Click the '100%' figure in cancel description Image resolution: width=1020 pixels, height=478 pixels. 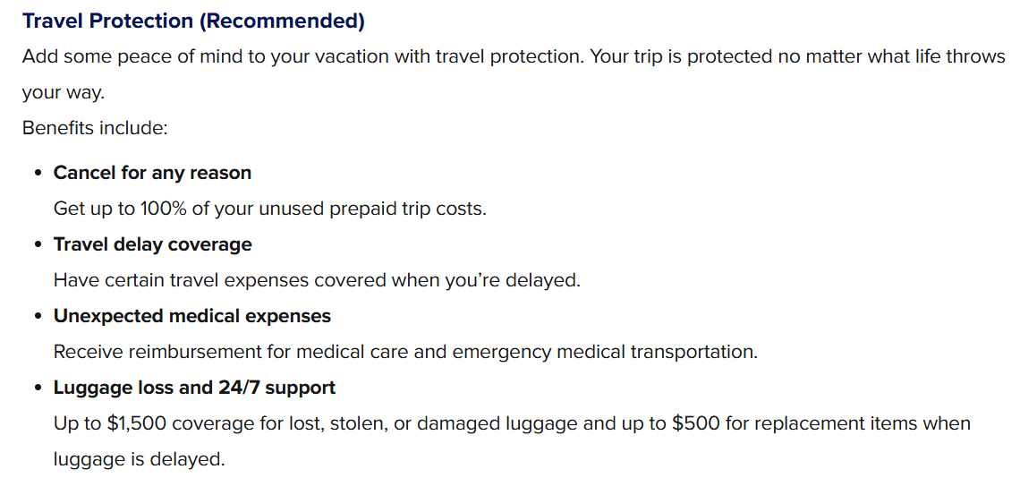162,209
